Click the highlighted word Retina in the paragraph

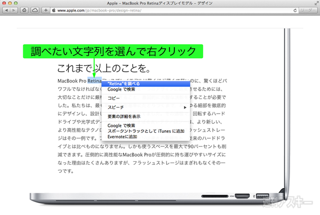tap(94, 81)
